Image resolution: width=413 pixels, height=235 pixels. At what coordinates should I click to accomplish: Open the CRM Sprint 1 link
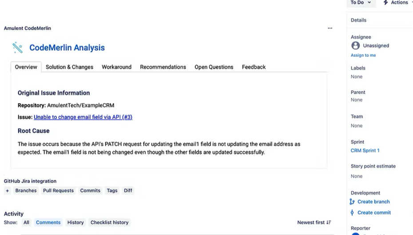tap(365, 151)
